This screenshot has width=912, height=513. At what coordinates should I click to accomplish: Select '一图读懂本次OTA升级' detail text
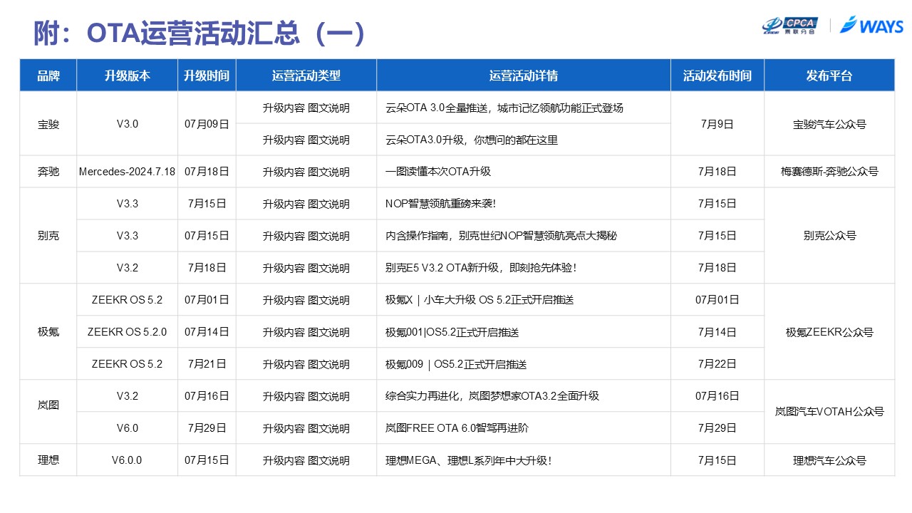click(x=438, y=172)
